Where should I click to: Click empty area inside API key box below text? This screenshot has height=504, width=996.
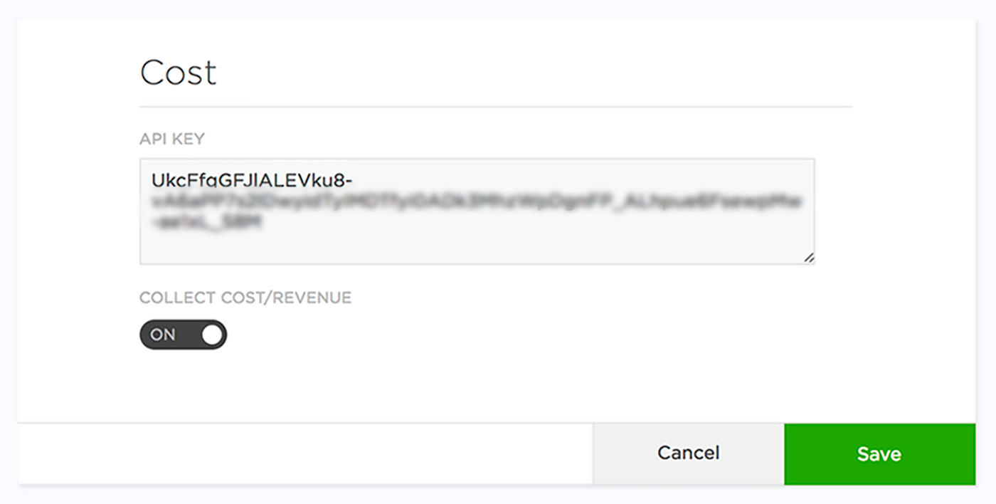click(x=477, y=248)
